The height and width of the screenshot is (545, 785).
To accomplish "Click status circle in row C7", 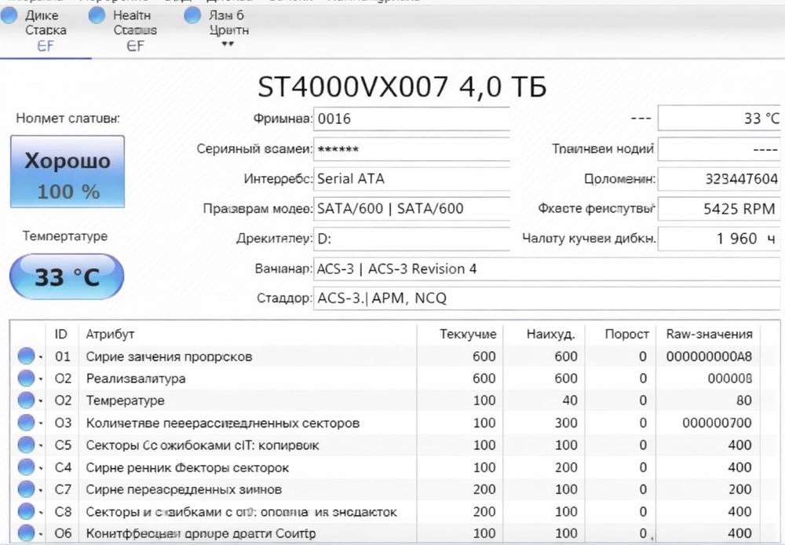I will coord(26,489).
